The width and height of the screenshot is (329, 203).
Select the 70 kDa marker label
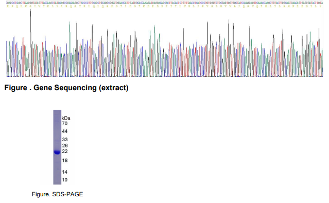click(65, 124)
